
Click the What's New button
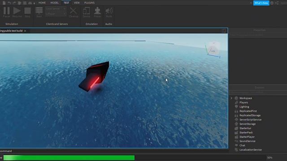(x=261, y=3)
